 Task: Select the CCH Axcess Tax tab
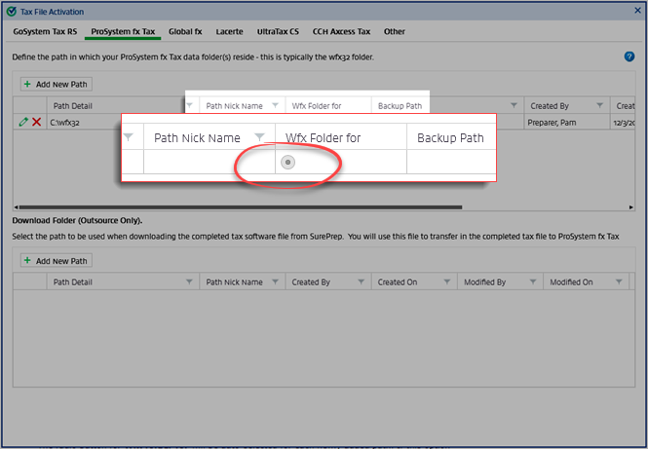(343, 32)
